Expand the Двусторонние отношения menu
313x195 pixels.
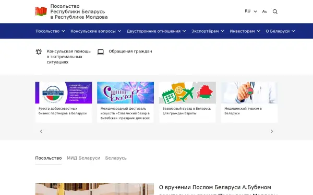tap(156, 31)
